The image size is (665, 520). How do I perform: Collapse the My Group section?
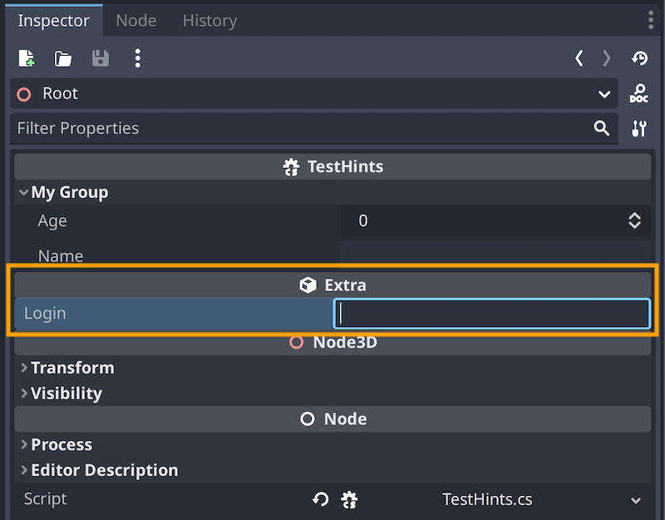23,192
